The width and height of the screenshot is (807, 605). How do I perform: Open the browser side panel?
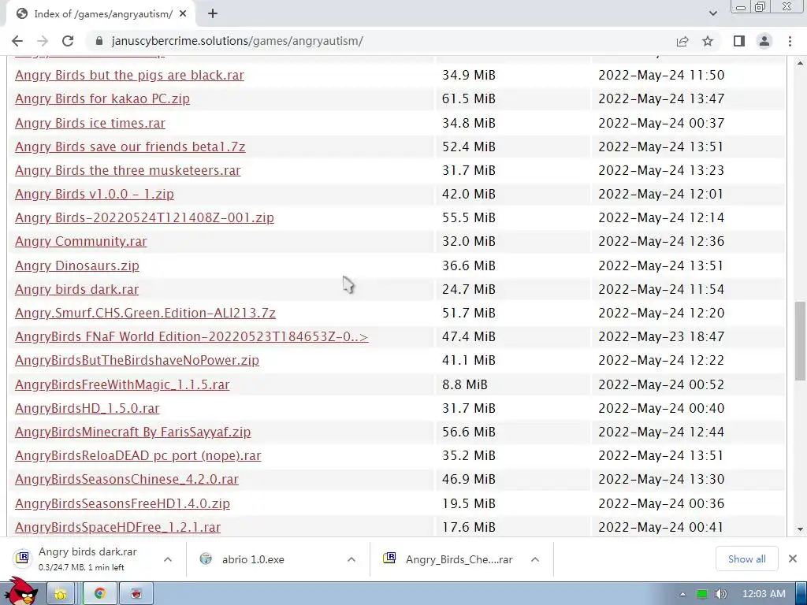click(x=739, y=41)
